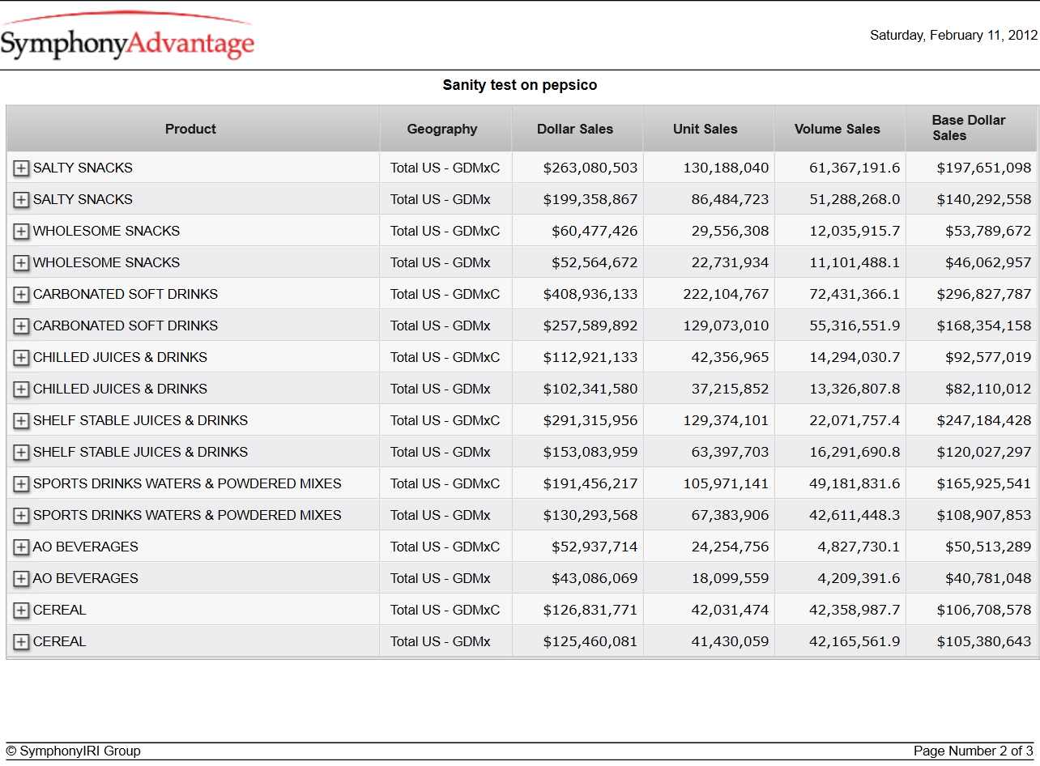Click the Volume Sales column header
The height and width of the screenshot is (766, 1040).
click(x=840, y=129)
